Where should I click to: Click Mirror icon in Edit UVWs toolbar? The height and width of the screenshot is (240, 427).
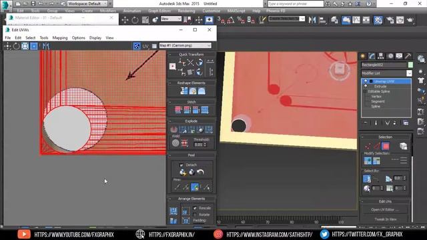[x=46, y=46]
